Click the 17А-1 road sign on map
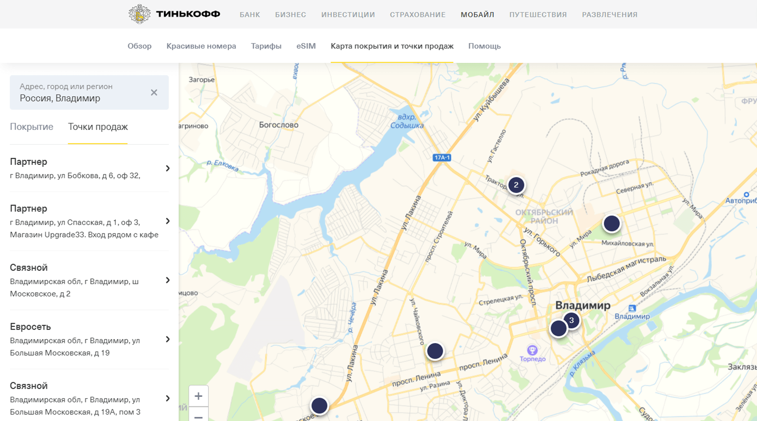757x421 pixels. (442, 157)
